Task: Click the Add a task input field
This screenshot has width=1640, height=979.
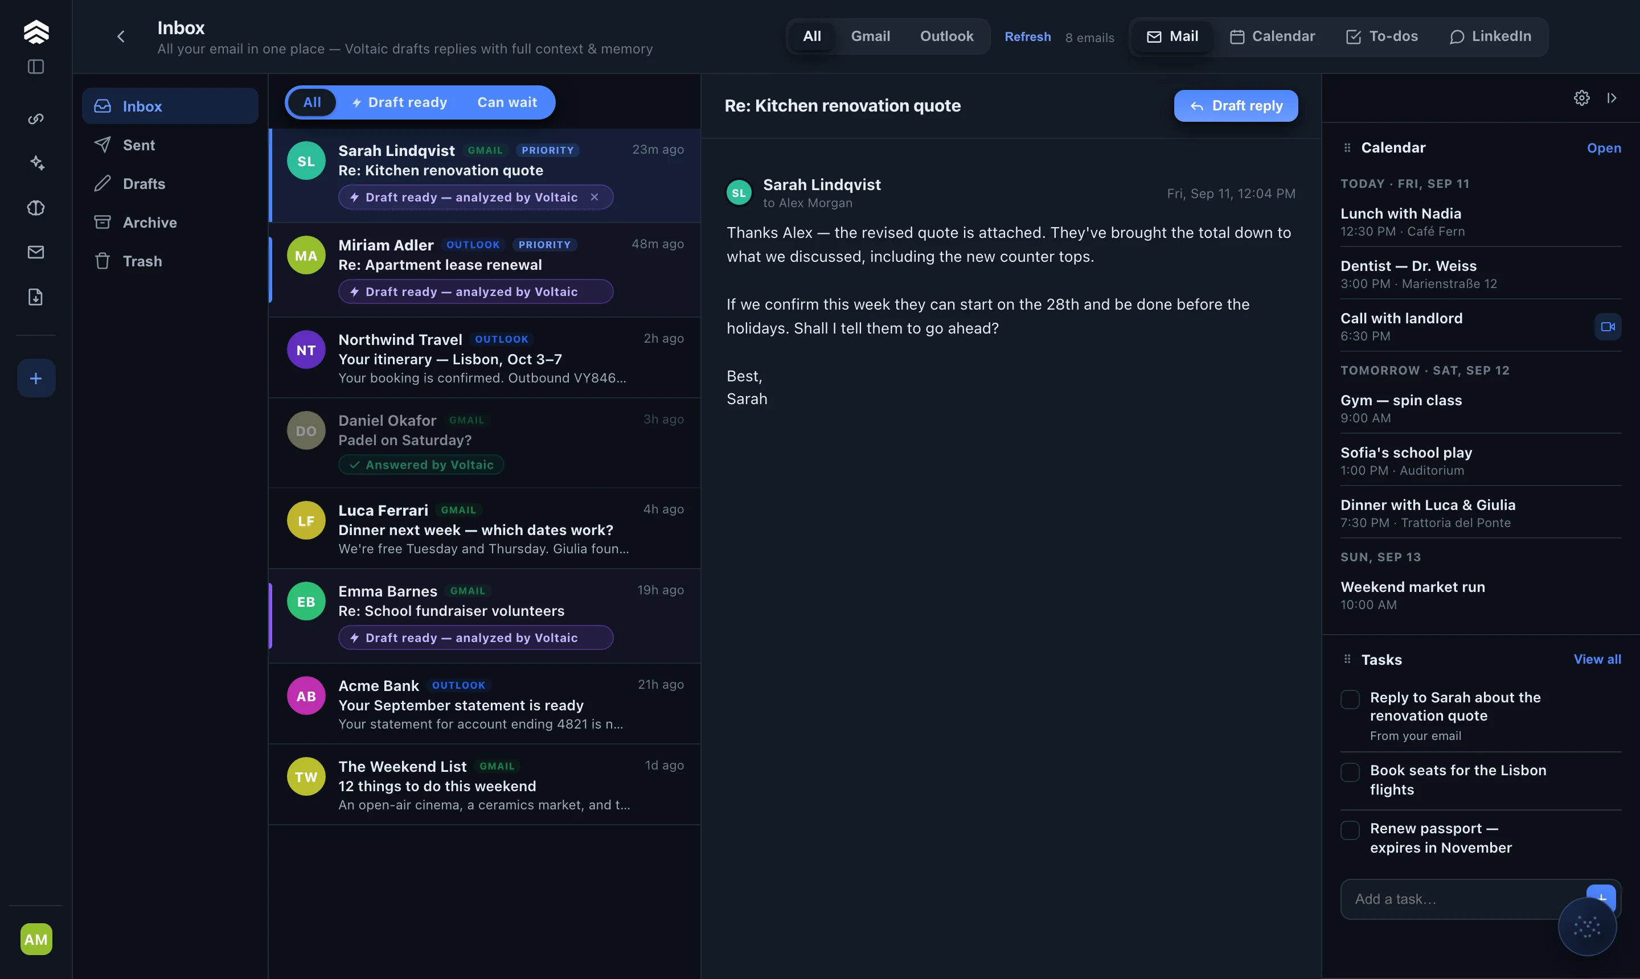Action: pos(1462,899)
